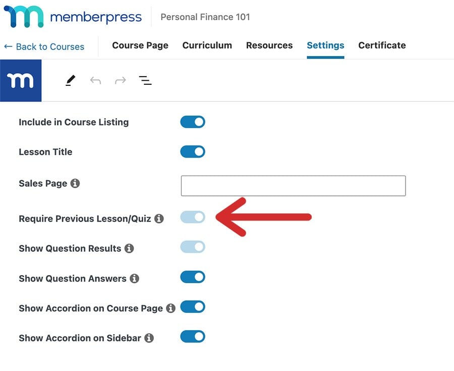Click the Show Question Answers info icon
Image resolution: width=454 pixels, height=371 pixels.
coord(135,278)
